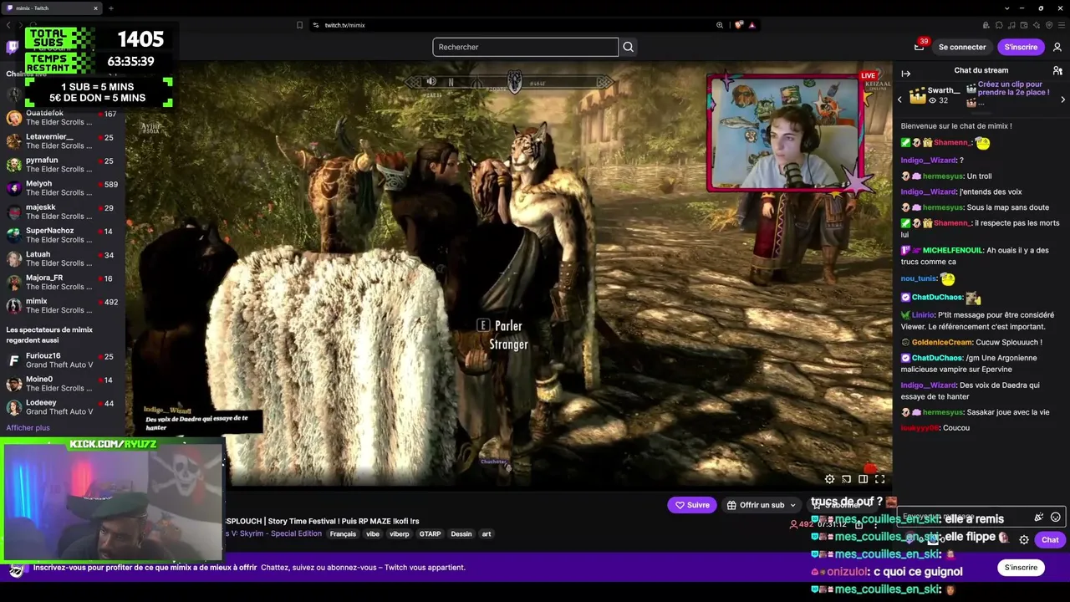
Task: Focus the Rechercher search field
Action: pos(525,47)
